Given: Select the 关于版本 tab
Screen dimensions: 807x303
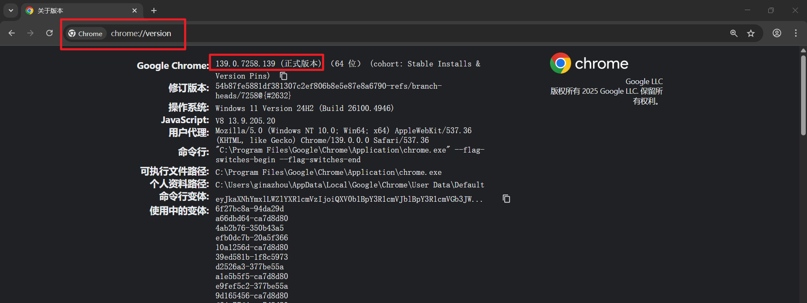Looking at the screenshot, I should [x=82, y=11].
